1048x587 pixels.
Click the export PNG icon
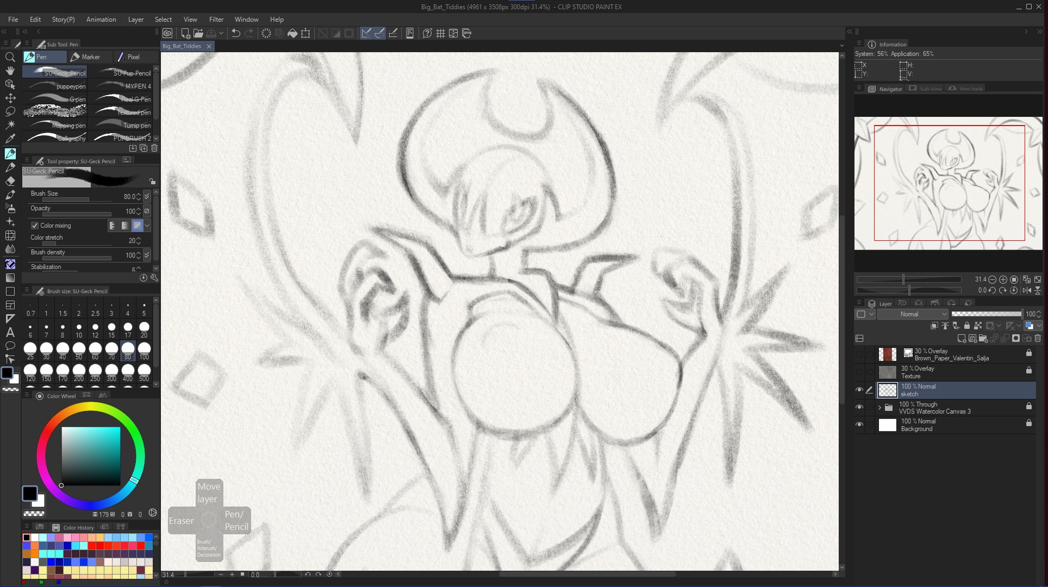coord(466,33)
